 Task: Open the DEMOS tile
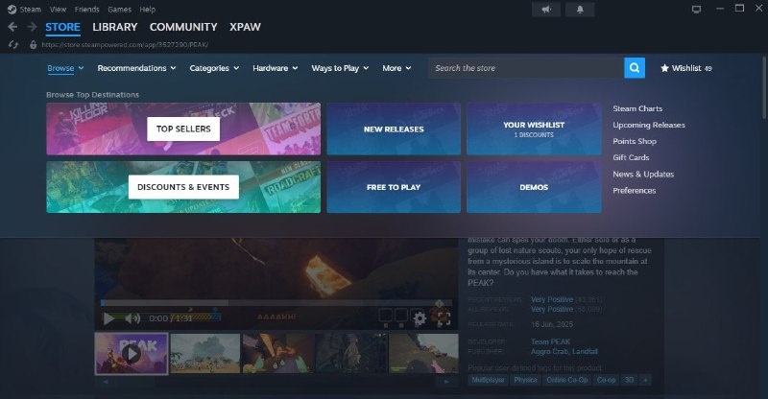click(534, 187)
